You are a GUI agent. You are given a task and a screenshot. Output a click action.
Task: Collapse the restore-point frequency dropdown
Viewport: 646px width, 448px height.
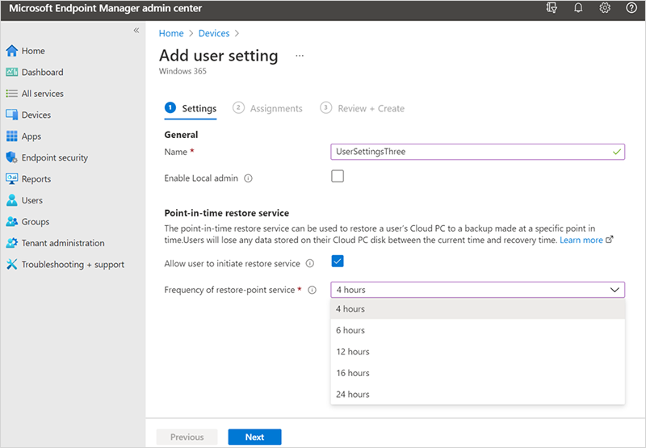pyautogui.click(x=615, y=289)
